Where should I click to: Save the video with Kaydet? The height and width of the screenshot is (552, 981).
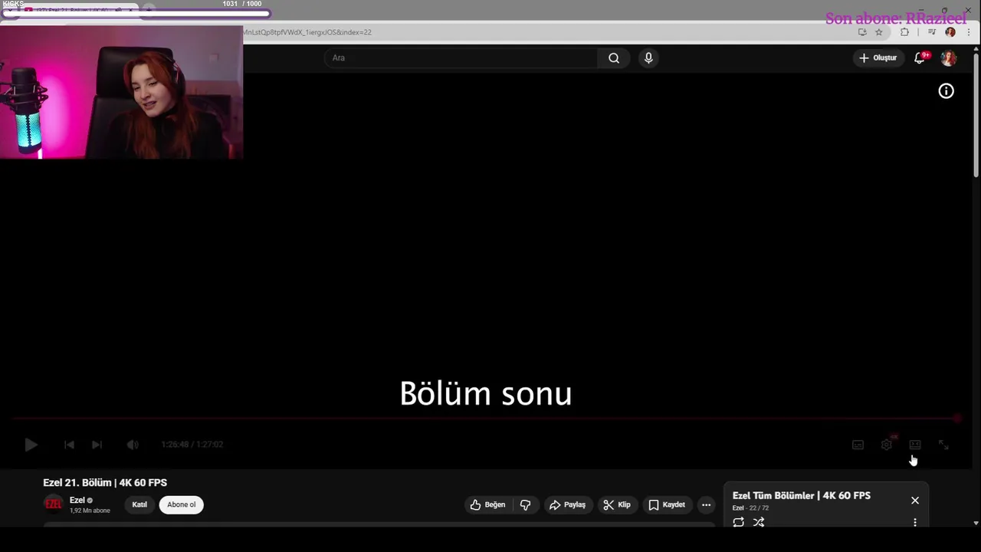coord(667,504)
